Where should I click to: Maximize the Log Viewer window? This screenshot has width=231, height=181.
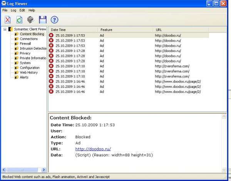[216, 3]
